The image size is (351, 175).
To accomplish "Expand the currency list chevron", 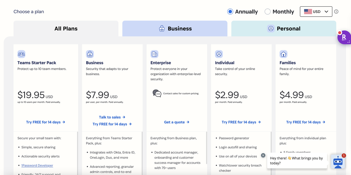I will [326, 11].
